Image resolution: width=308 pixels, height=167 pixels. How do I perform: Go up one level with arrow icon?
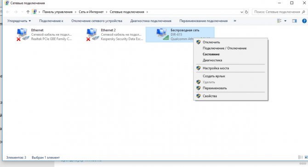(x=28, y=12)
